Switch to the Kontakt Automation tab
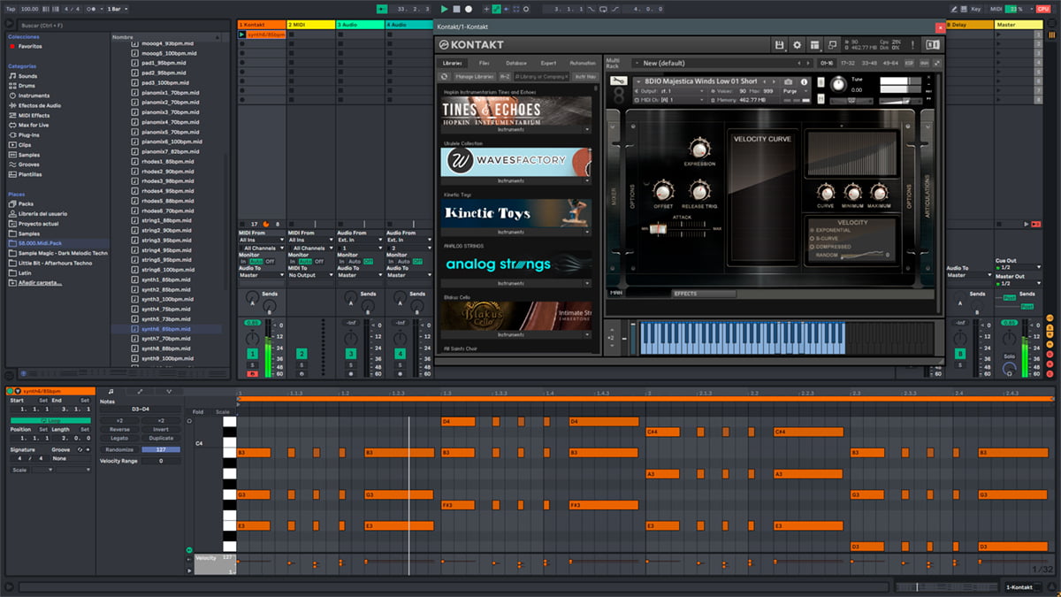Image resolution: width=1061 pixels, height=597 pixels. click(583, 63)
